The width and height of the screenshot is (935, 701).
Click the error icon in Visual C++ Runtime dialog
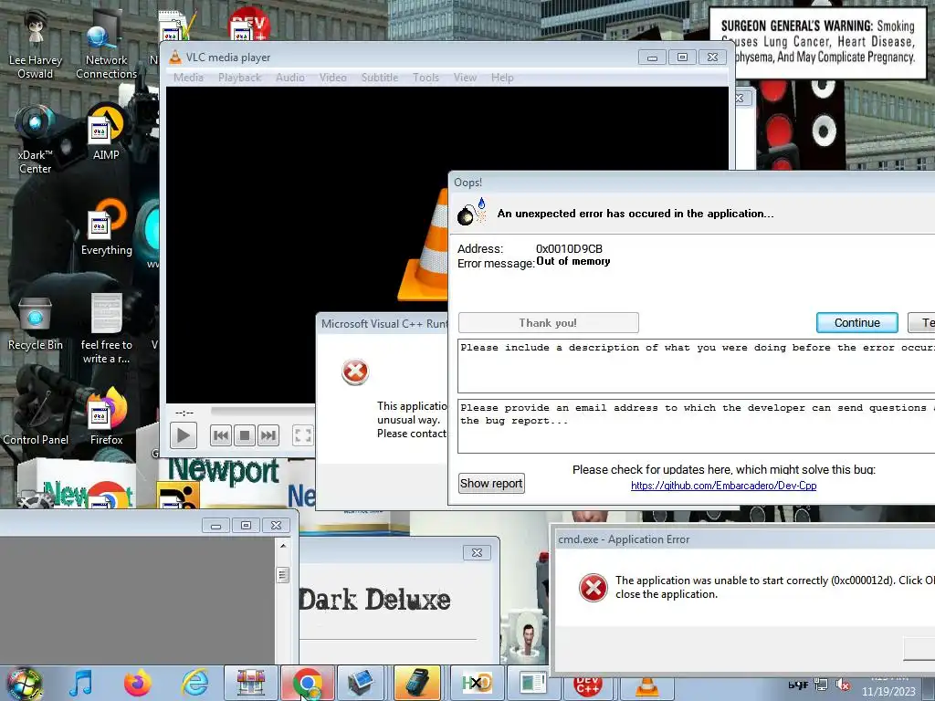click(355, 371)
